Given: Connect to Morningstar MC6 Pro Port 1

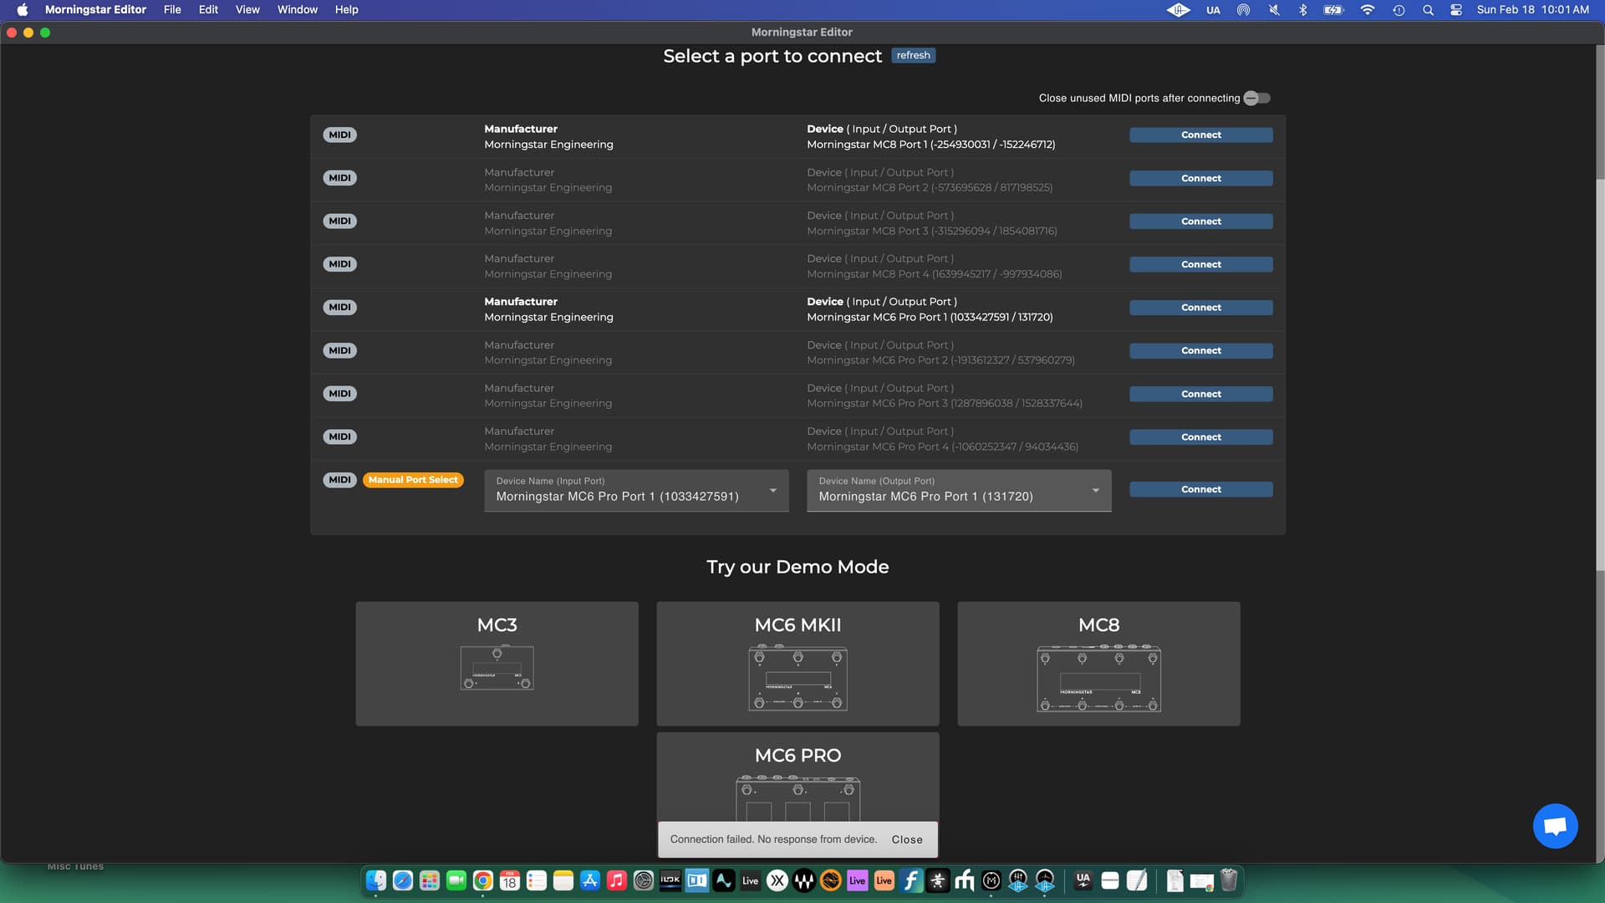Looking at the screenshot, I should 1200,308.
